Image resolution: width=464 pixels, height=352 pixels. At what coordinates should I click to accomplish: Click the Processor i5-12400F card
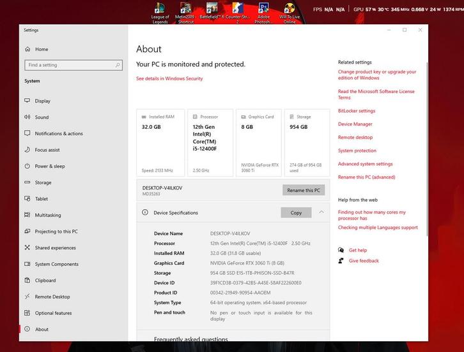(210, 143)
